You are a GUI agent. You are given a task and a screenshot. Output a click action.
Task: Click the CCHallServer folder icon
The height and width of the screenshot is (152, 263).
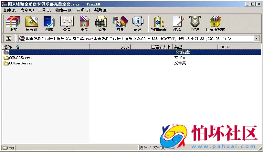coord(6,58)
